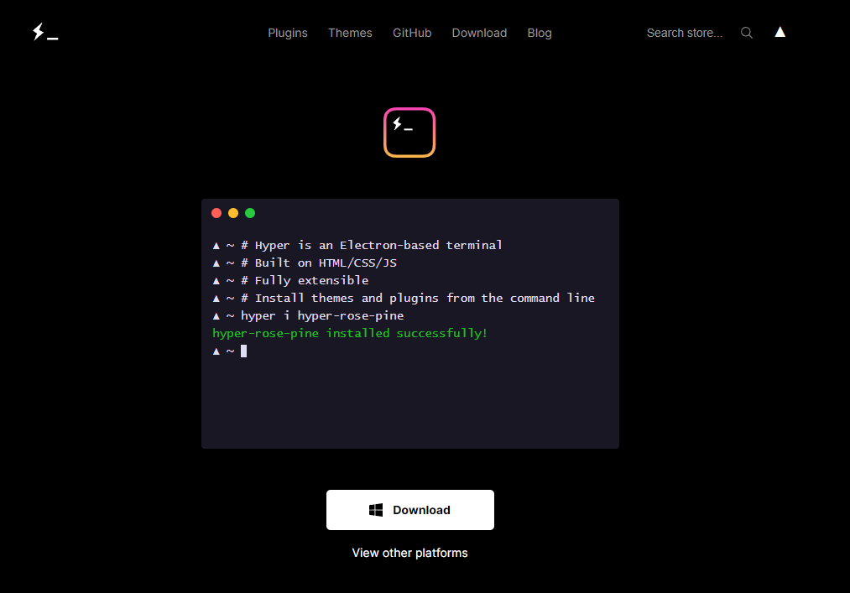The width and height of the screenshot is (850, 593).
Task: Click the green maximize dot in terminal
Action: [x=250, y=213]
